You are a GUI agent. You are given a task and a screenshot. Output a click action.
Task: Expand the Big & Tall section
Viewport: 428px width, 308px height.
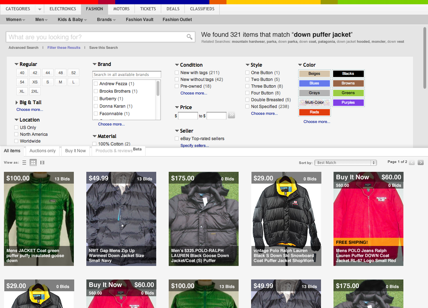(x=17, y=103)
